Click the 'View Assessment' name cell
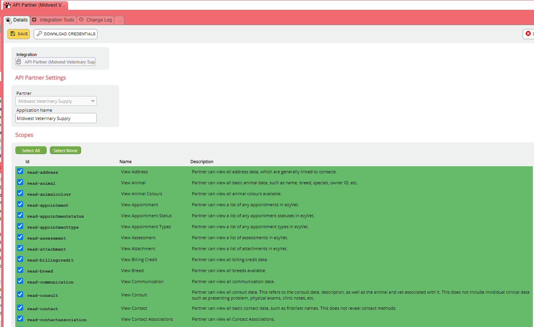Screen dimensions: 534x327 (138, 238)
